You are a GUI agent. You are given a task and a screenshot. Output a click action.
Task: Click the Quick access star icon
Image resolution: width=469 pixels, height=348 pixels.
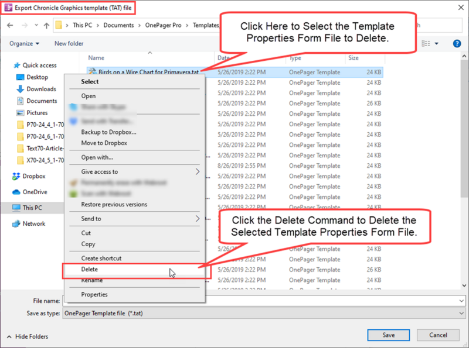point(17,66)
